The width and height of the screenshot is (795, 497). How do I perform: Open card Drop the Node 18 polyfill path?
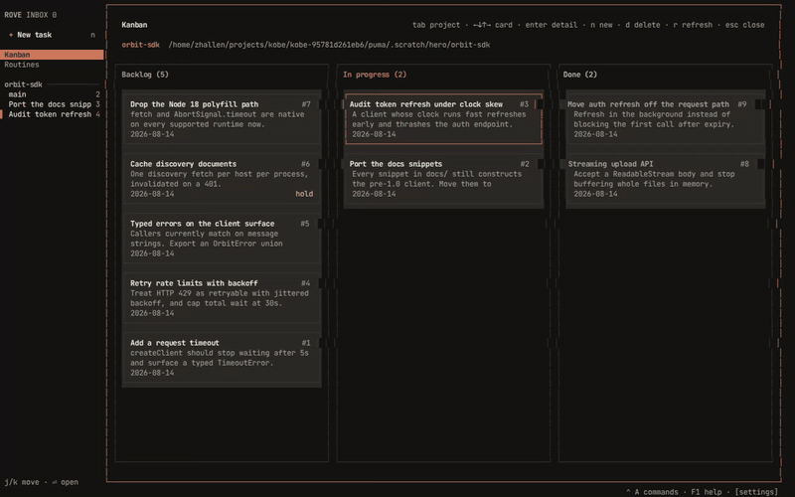(x=222, y=119)
